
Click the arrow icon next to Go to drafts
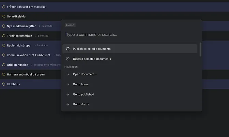[67, 104]
